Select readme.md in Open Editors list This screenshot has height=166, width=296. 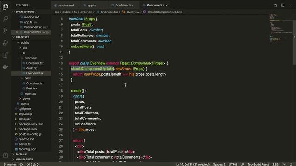pos(31,17)
